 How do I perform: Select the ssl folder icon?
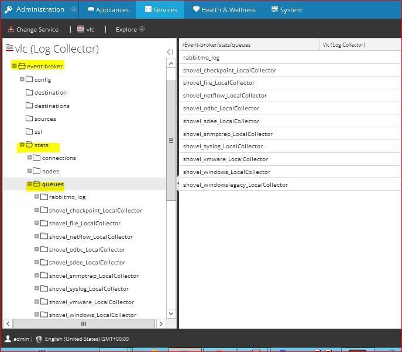(x=29, y=131)
